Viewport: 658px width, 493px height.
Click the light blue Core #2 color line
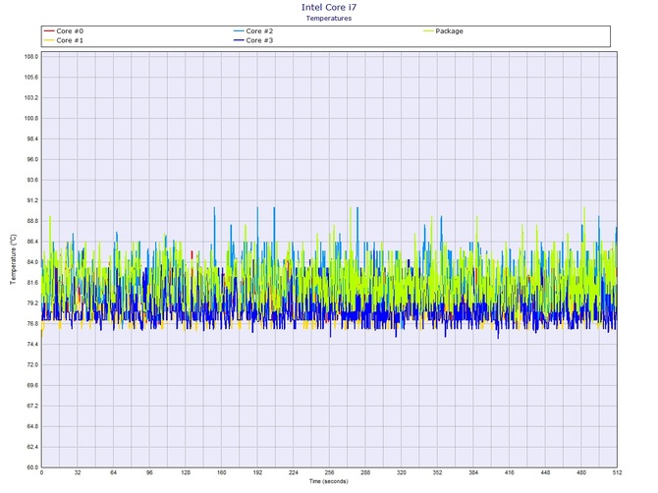click(x=239, y=31)
